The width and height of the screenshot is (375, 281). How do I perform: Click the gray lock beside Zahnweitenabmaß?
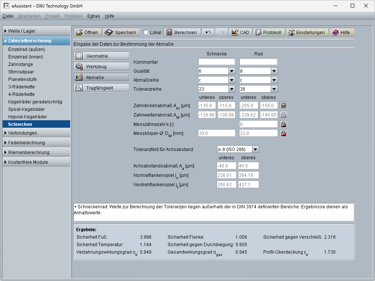pyautogui.click(x=284, y=115)
